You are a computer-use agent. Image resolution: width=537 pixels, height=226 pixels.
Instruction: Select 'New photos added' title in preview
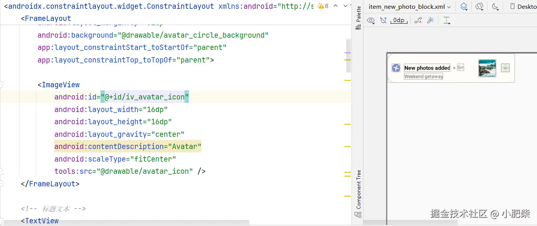click(427, 68)
